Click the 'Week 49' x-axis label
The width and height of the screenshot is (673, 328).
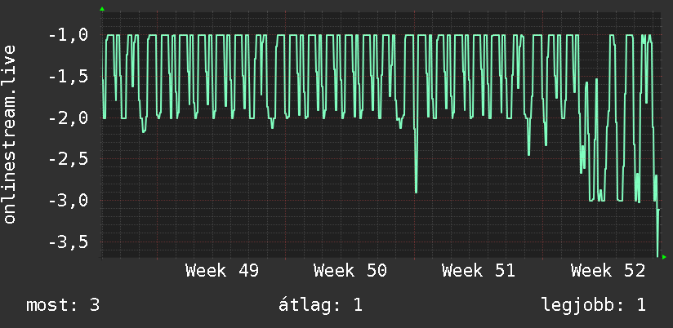pos(222,271)
